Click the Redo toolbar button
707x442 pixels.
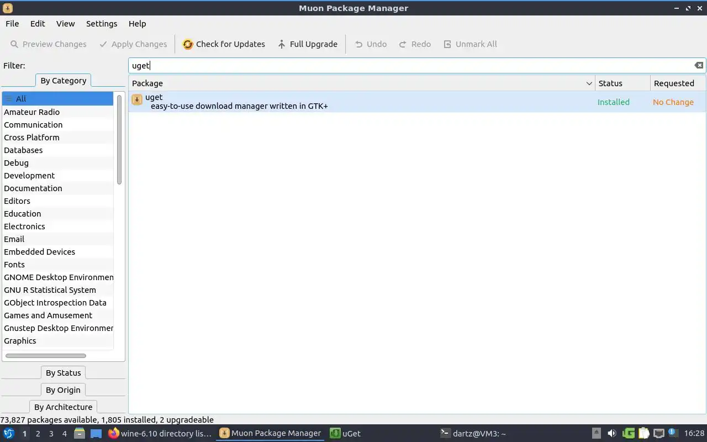pyautogui.click(x=415, y=44)
